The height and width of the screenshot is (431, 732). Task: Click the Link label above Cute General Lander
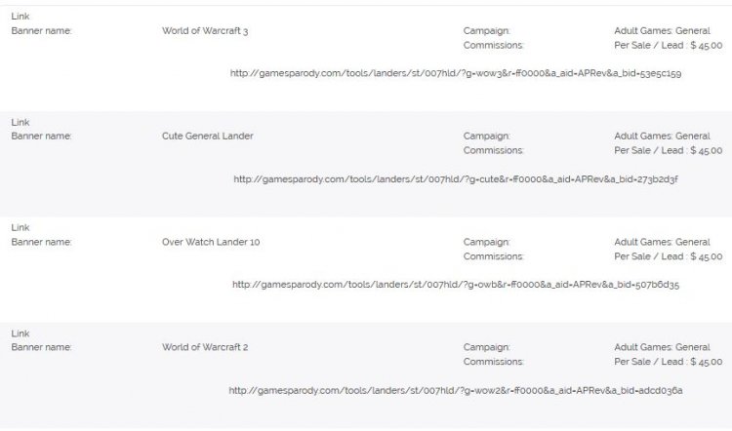coord(20,122)
